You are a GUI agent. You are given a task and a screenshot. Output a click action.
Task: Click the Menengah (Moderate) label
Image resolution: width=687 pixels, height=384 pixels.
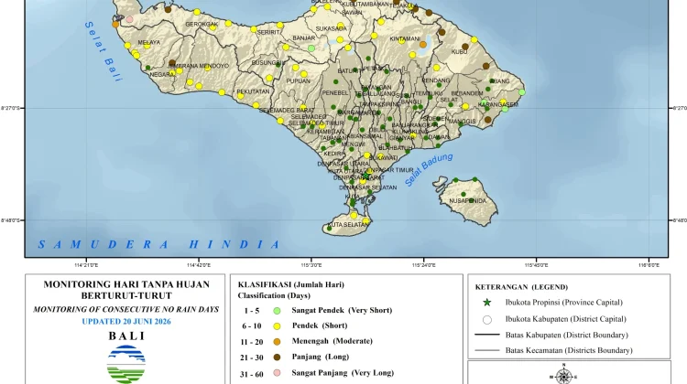click(x=333, y=341)
